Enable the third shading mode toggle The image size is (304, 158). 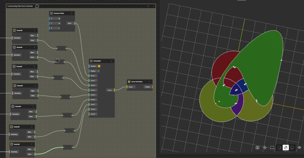point(292,148)
